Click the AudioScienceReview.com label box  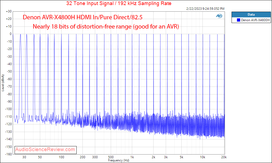click(45, 150)
